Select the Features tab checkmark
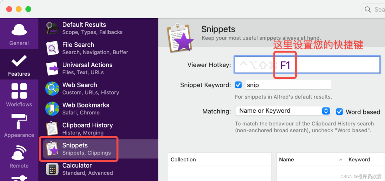Screen dimensions: 385x181 point(19,61)
